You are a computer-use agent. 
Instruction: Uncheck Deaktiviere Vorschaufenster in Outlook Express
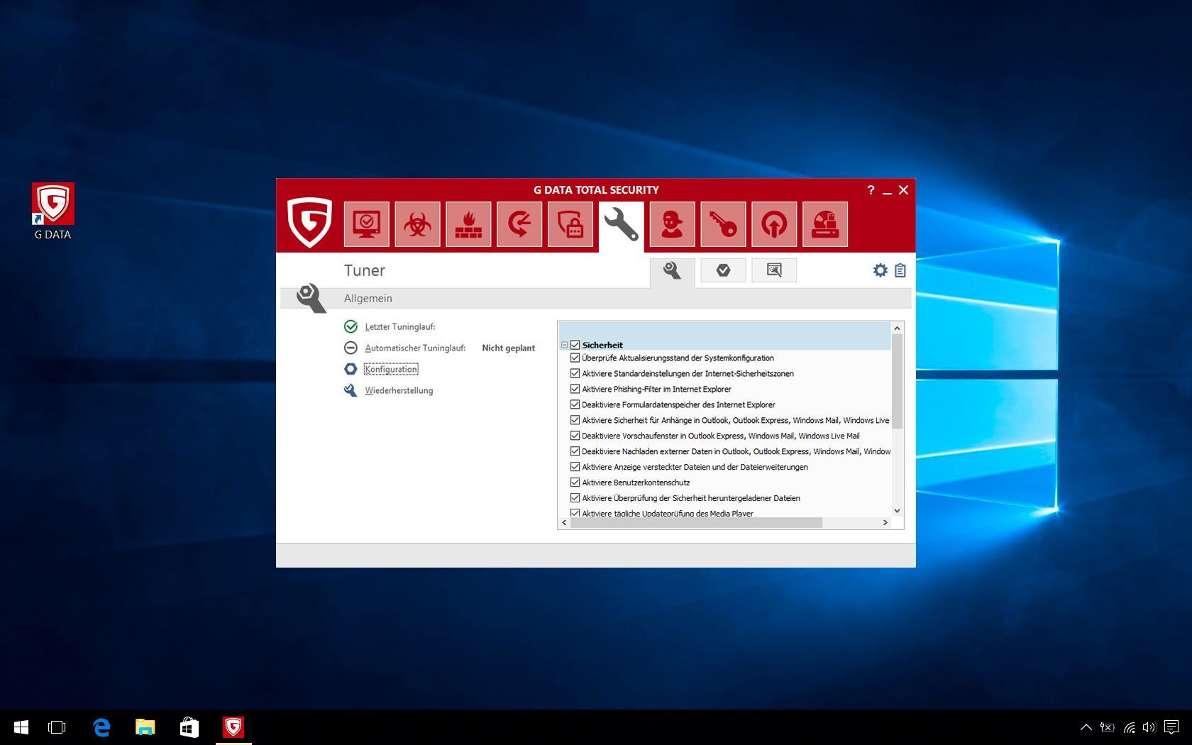tap(575, 436)
